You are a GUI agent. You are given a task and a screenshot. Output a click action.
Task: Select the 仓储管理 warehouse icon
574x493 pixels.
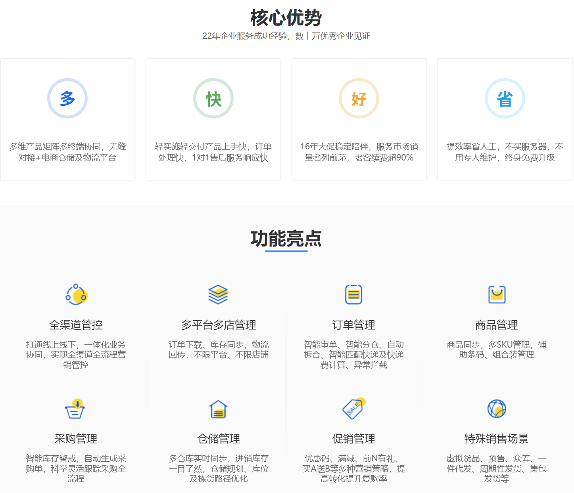(219, 409)
